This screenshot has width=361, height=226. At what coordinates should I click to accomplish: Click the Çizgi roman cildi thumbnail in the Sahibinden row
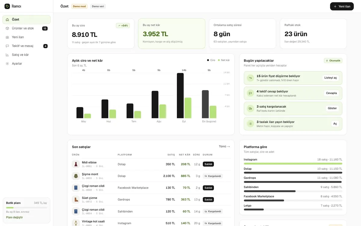[76, 211]
